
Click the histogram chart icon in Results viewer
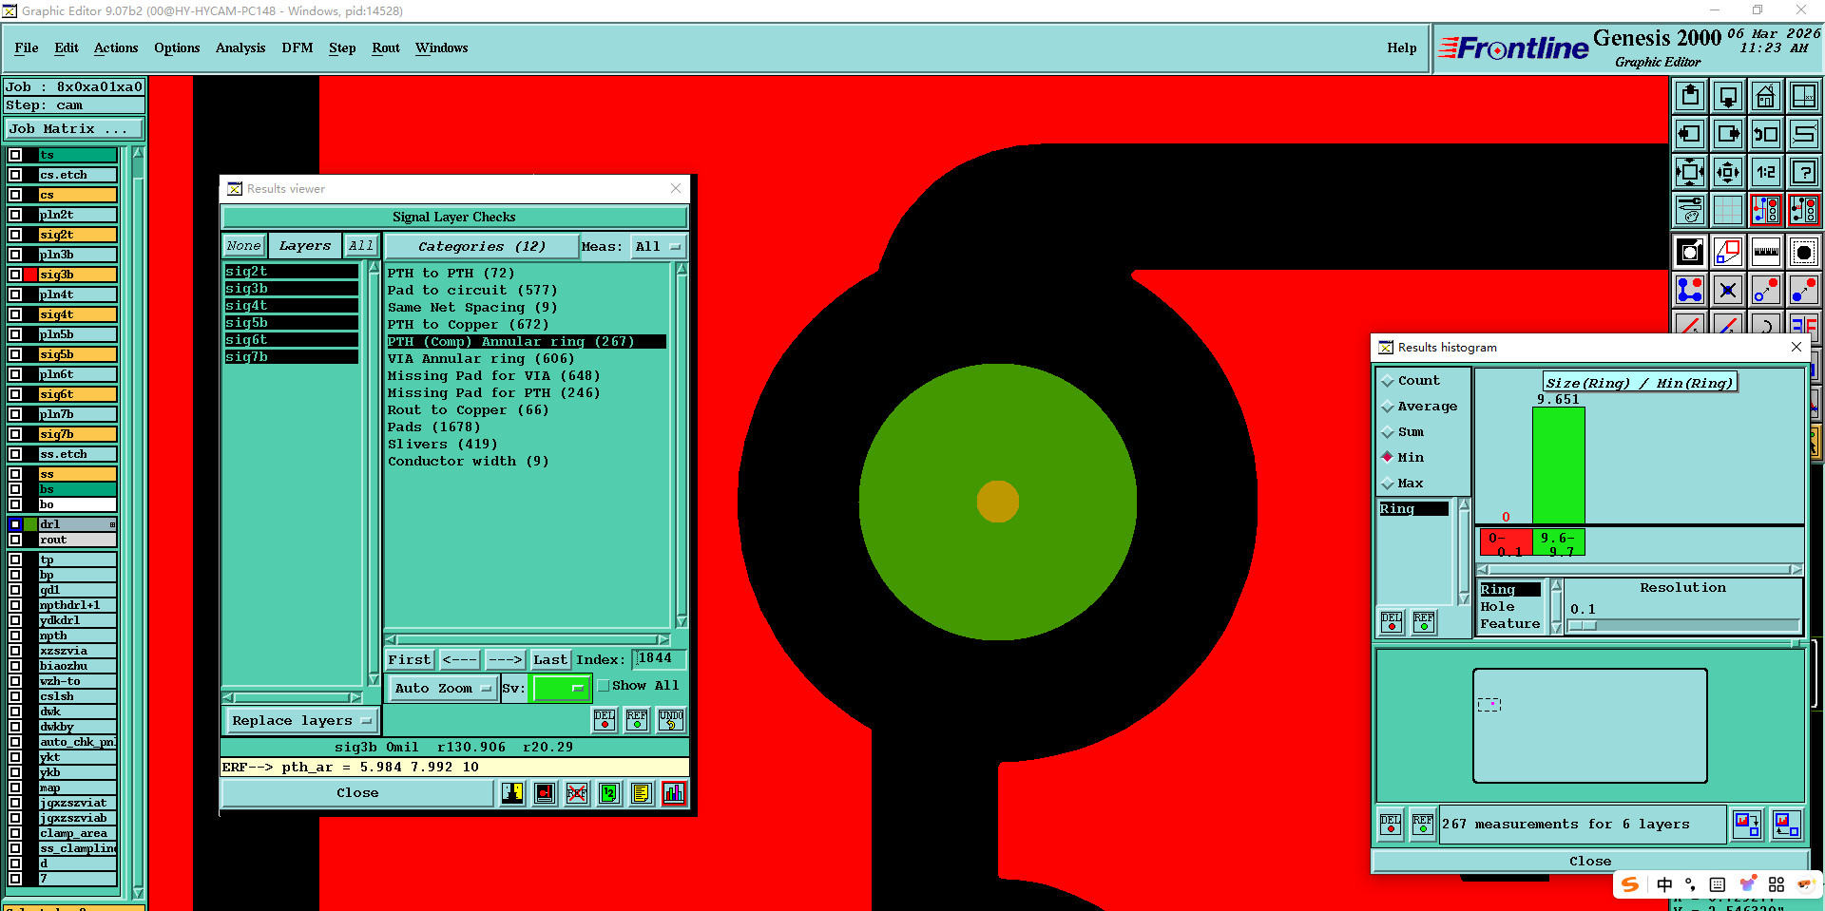(674, 793)
